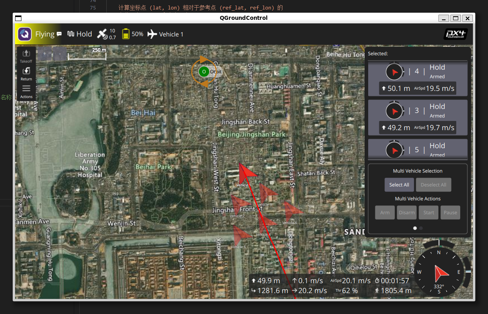
Task: Open the QGroundControl app settings icon
Action: coord(24,34)
